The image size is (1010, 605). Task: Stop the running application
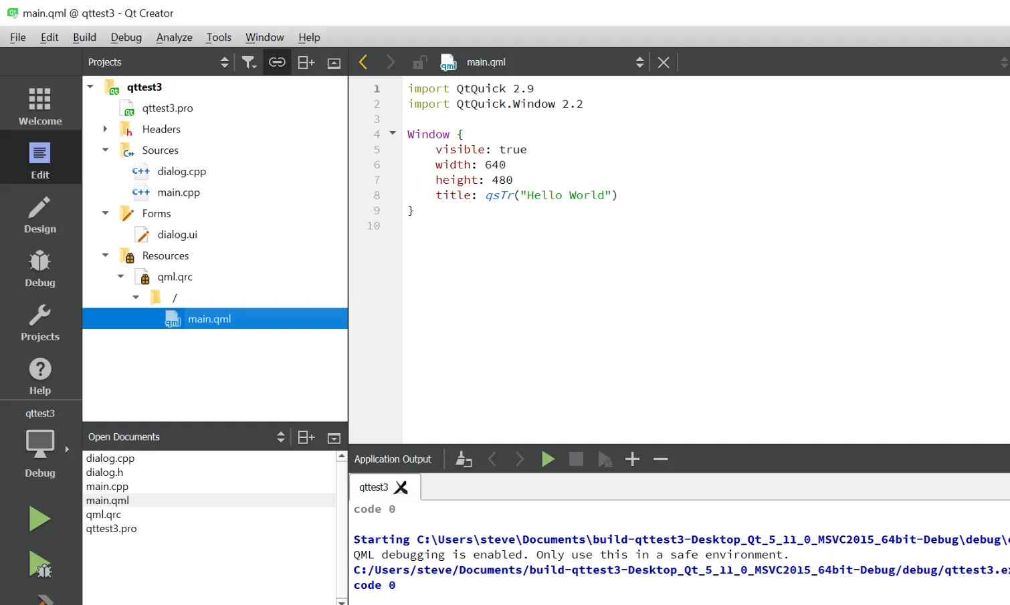click(x=575, y=459)
